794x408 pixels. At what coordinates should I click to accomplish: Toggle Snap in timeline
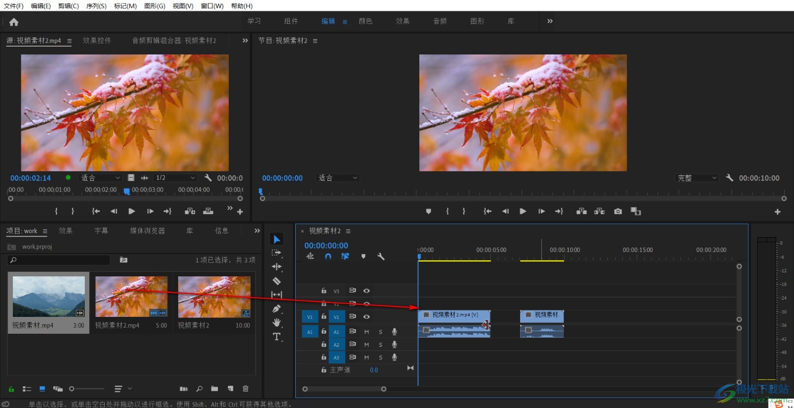click(328, 256)
